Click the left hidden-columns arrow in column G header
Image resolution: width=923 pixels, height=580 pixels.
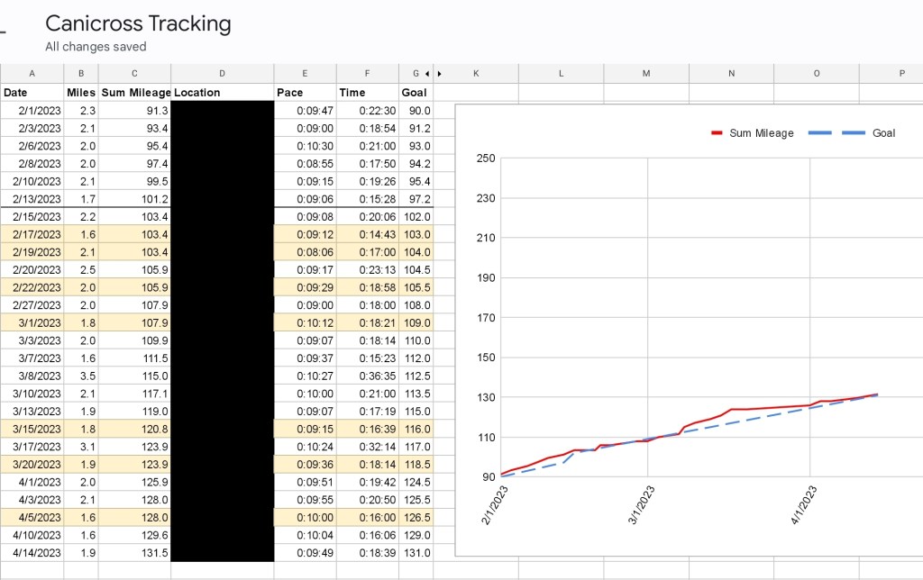[428, 74]
